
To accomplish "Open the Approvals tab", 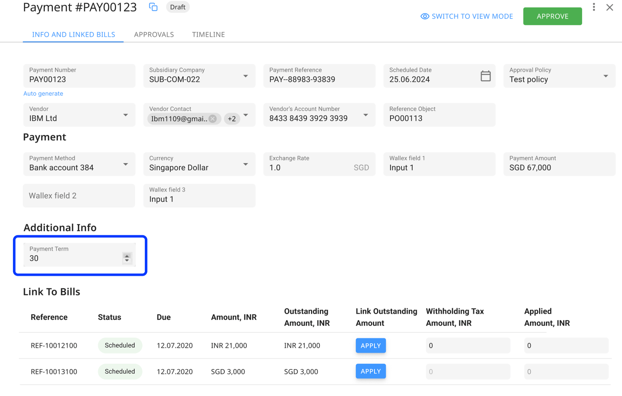I will (x=154, y=35).
